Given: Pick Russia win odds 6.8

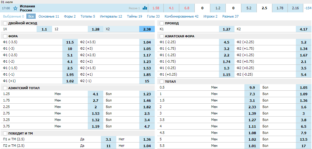Looking at the screenshot, I should coord(187,8).
